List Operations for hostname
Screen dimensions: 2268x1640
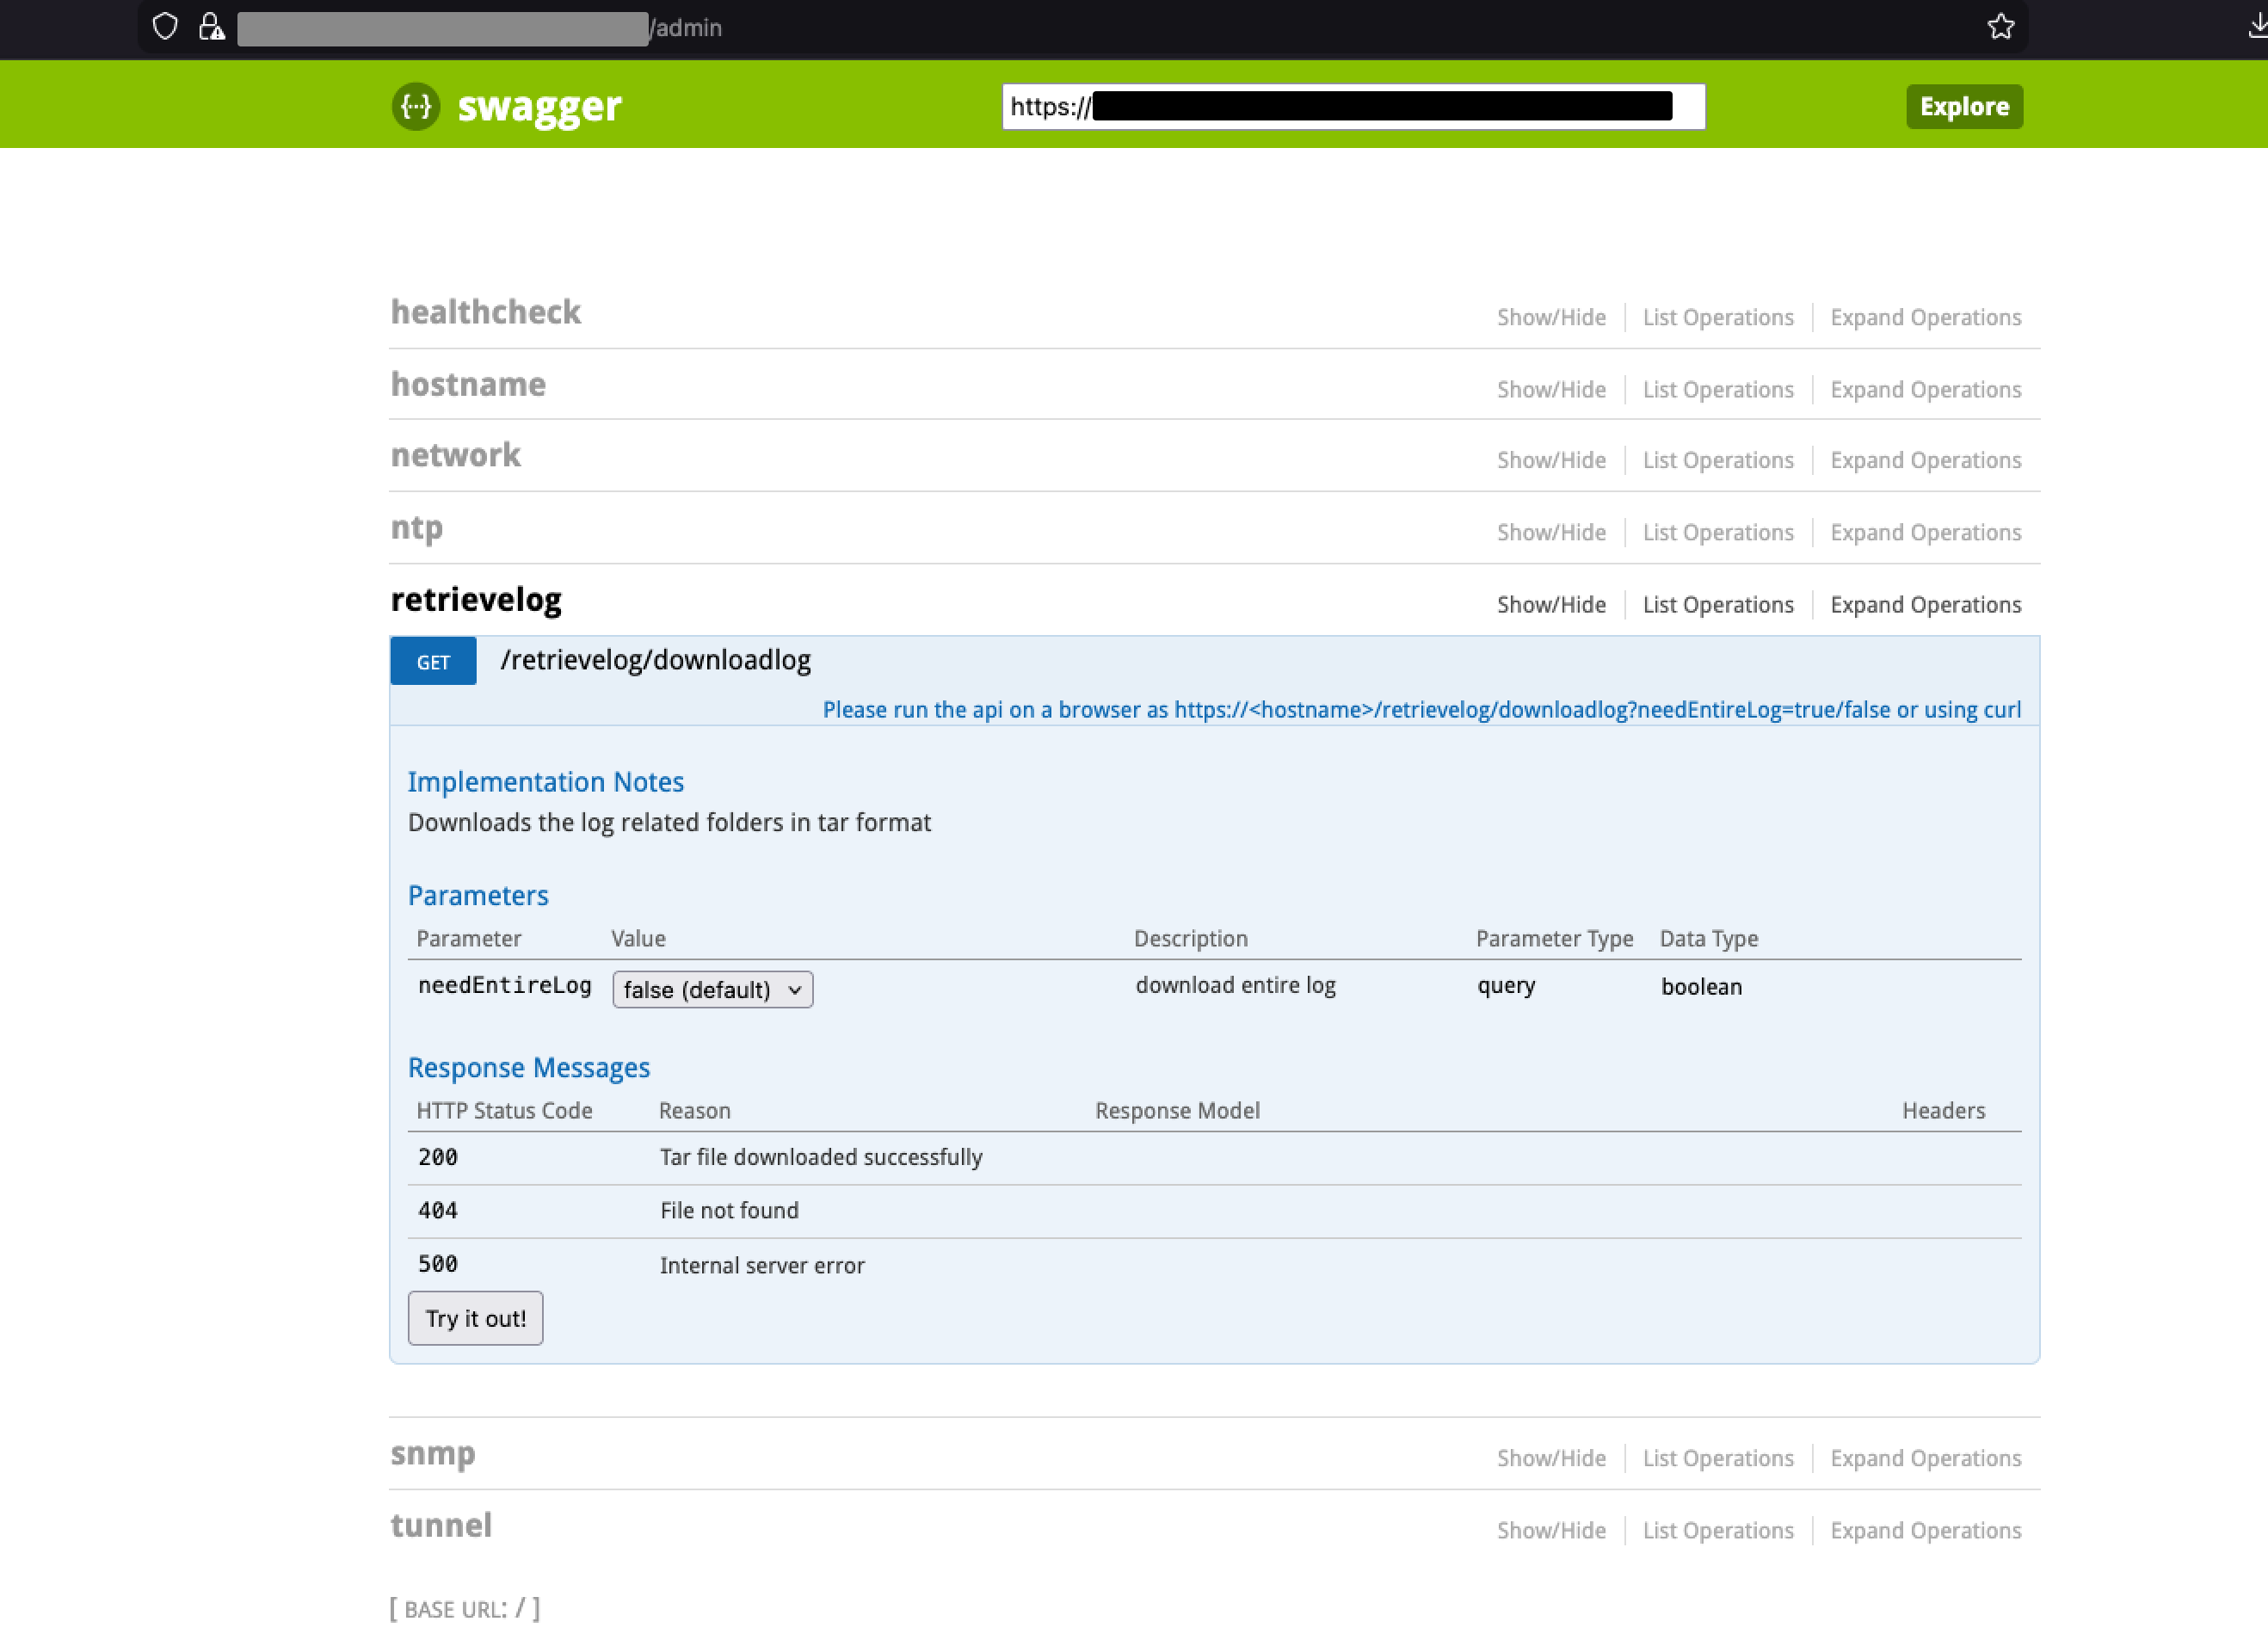tap(1717, 390)
